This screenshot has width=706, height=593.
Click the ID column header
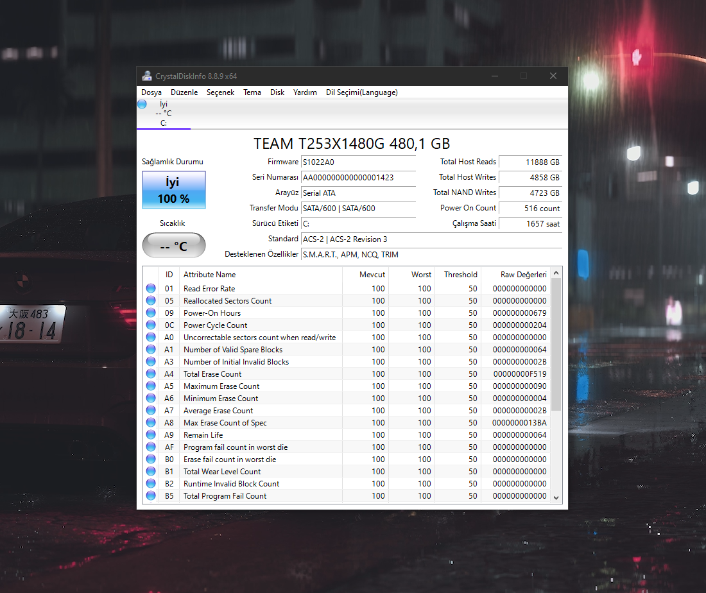(169, 274)
